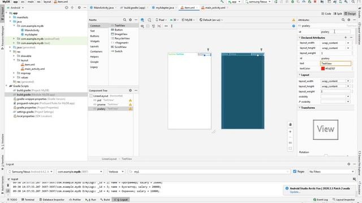Click the red textColor swatch

coord(323,69)
